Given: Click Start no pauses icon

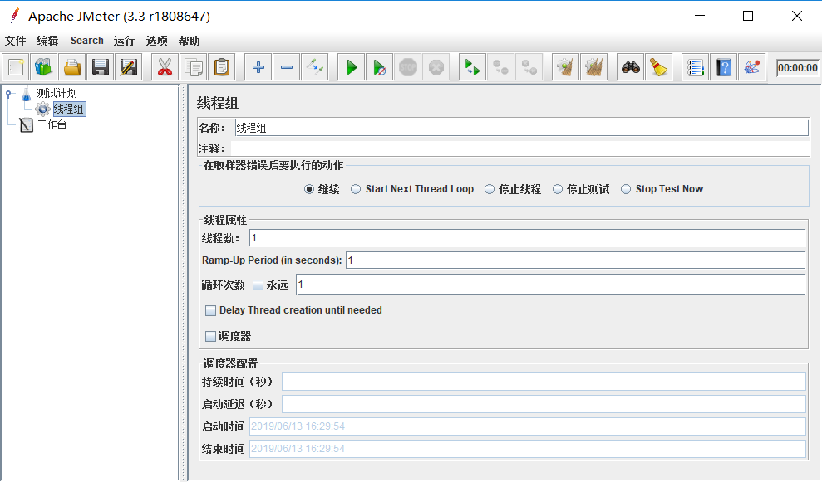Looking at the screenshot, I should pyautogui.click(x=380, y=67).
